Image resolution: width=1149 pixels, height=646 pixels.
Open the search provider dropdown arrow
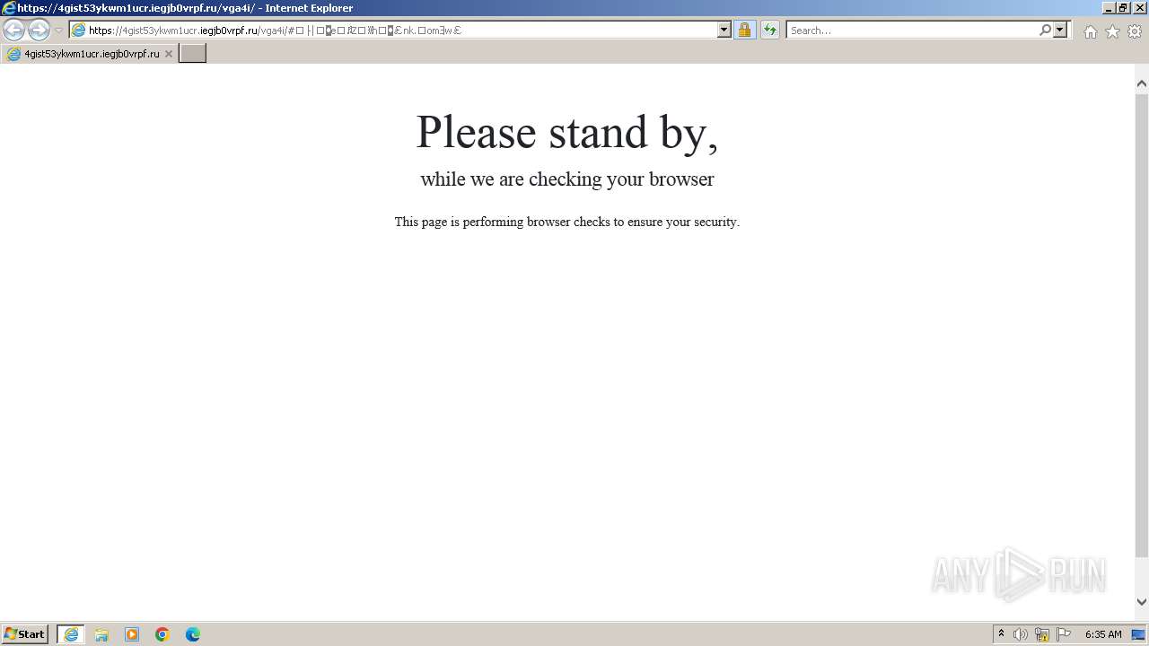pos(1060,31)
